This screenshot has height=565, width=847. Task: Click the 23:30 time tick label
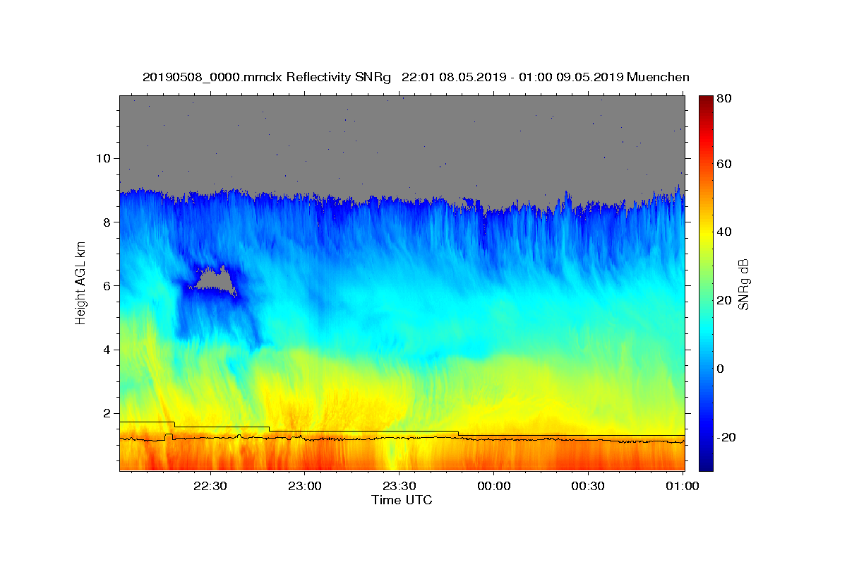point(399,486)
